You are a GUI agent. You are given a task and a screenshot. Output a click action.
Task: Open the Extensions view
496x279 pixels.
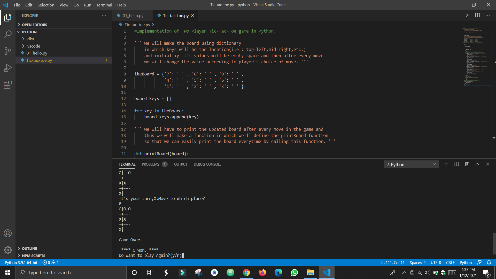click(x=8, y=85)
